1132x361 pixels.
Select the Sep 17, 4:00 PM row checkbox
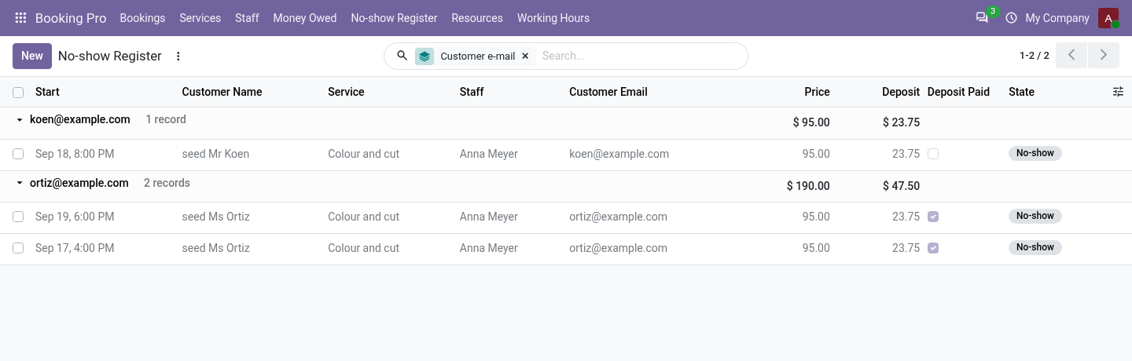point(18,248)
